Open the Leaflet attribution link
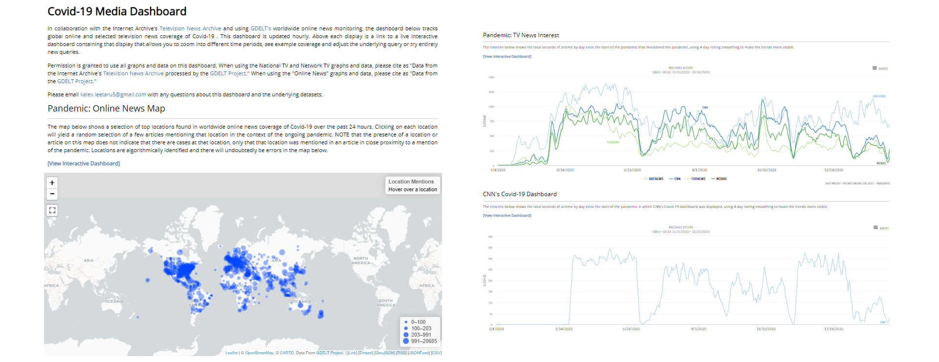Screen dimensions: 939x362 pos(231,353)
